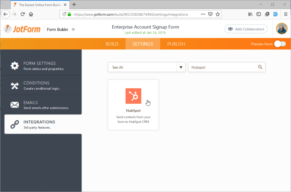Select the Easiest Online Form Builder tab
Screen dimensions: 291x192
40,5
